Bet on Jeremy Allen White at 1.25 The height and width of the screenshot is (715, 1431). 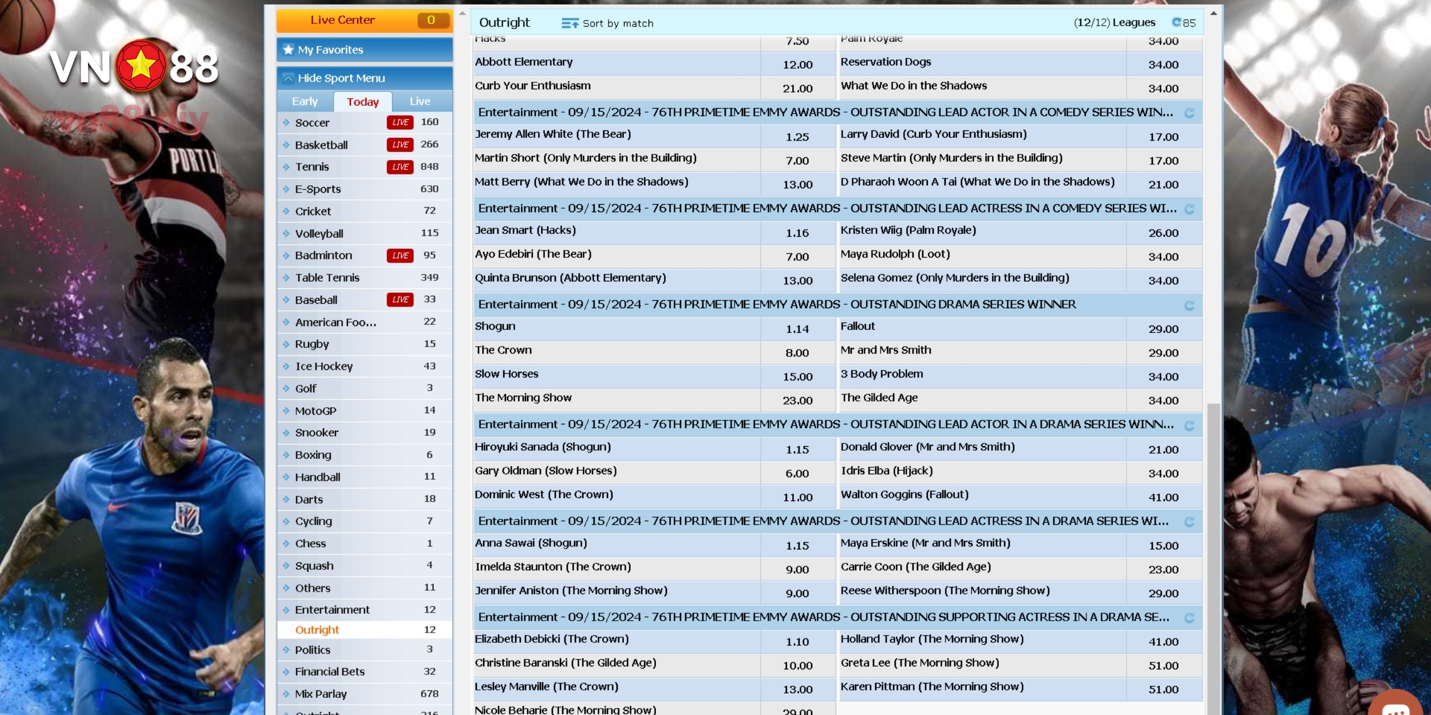pyautogui.click(x=797, y=137)
